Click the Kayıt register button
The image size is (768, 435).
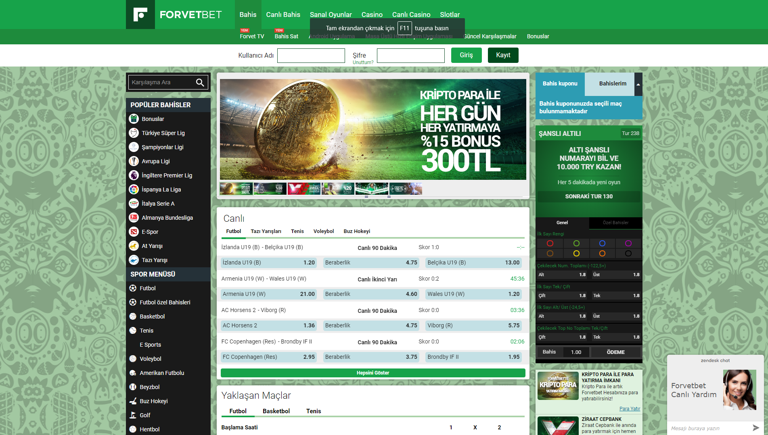pyautogui.click(x=503, y=55)
